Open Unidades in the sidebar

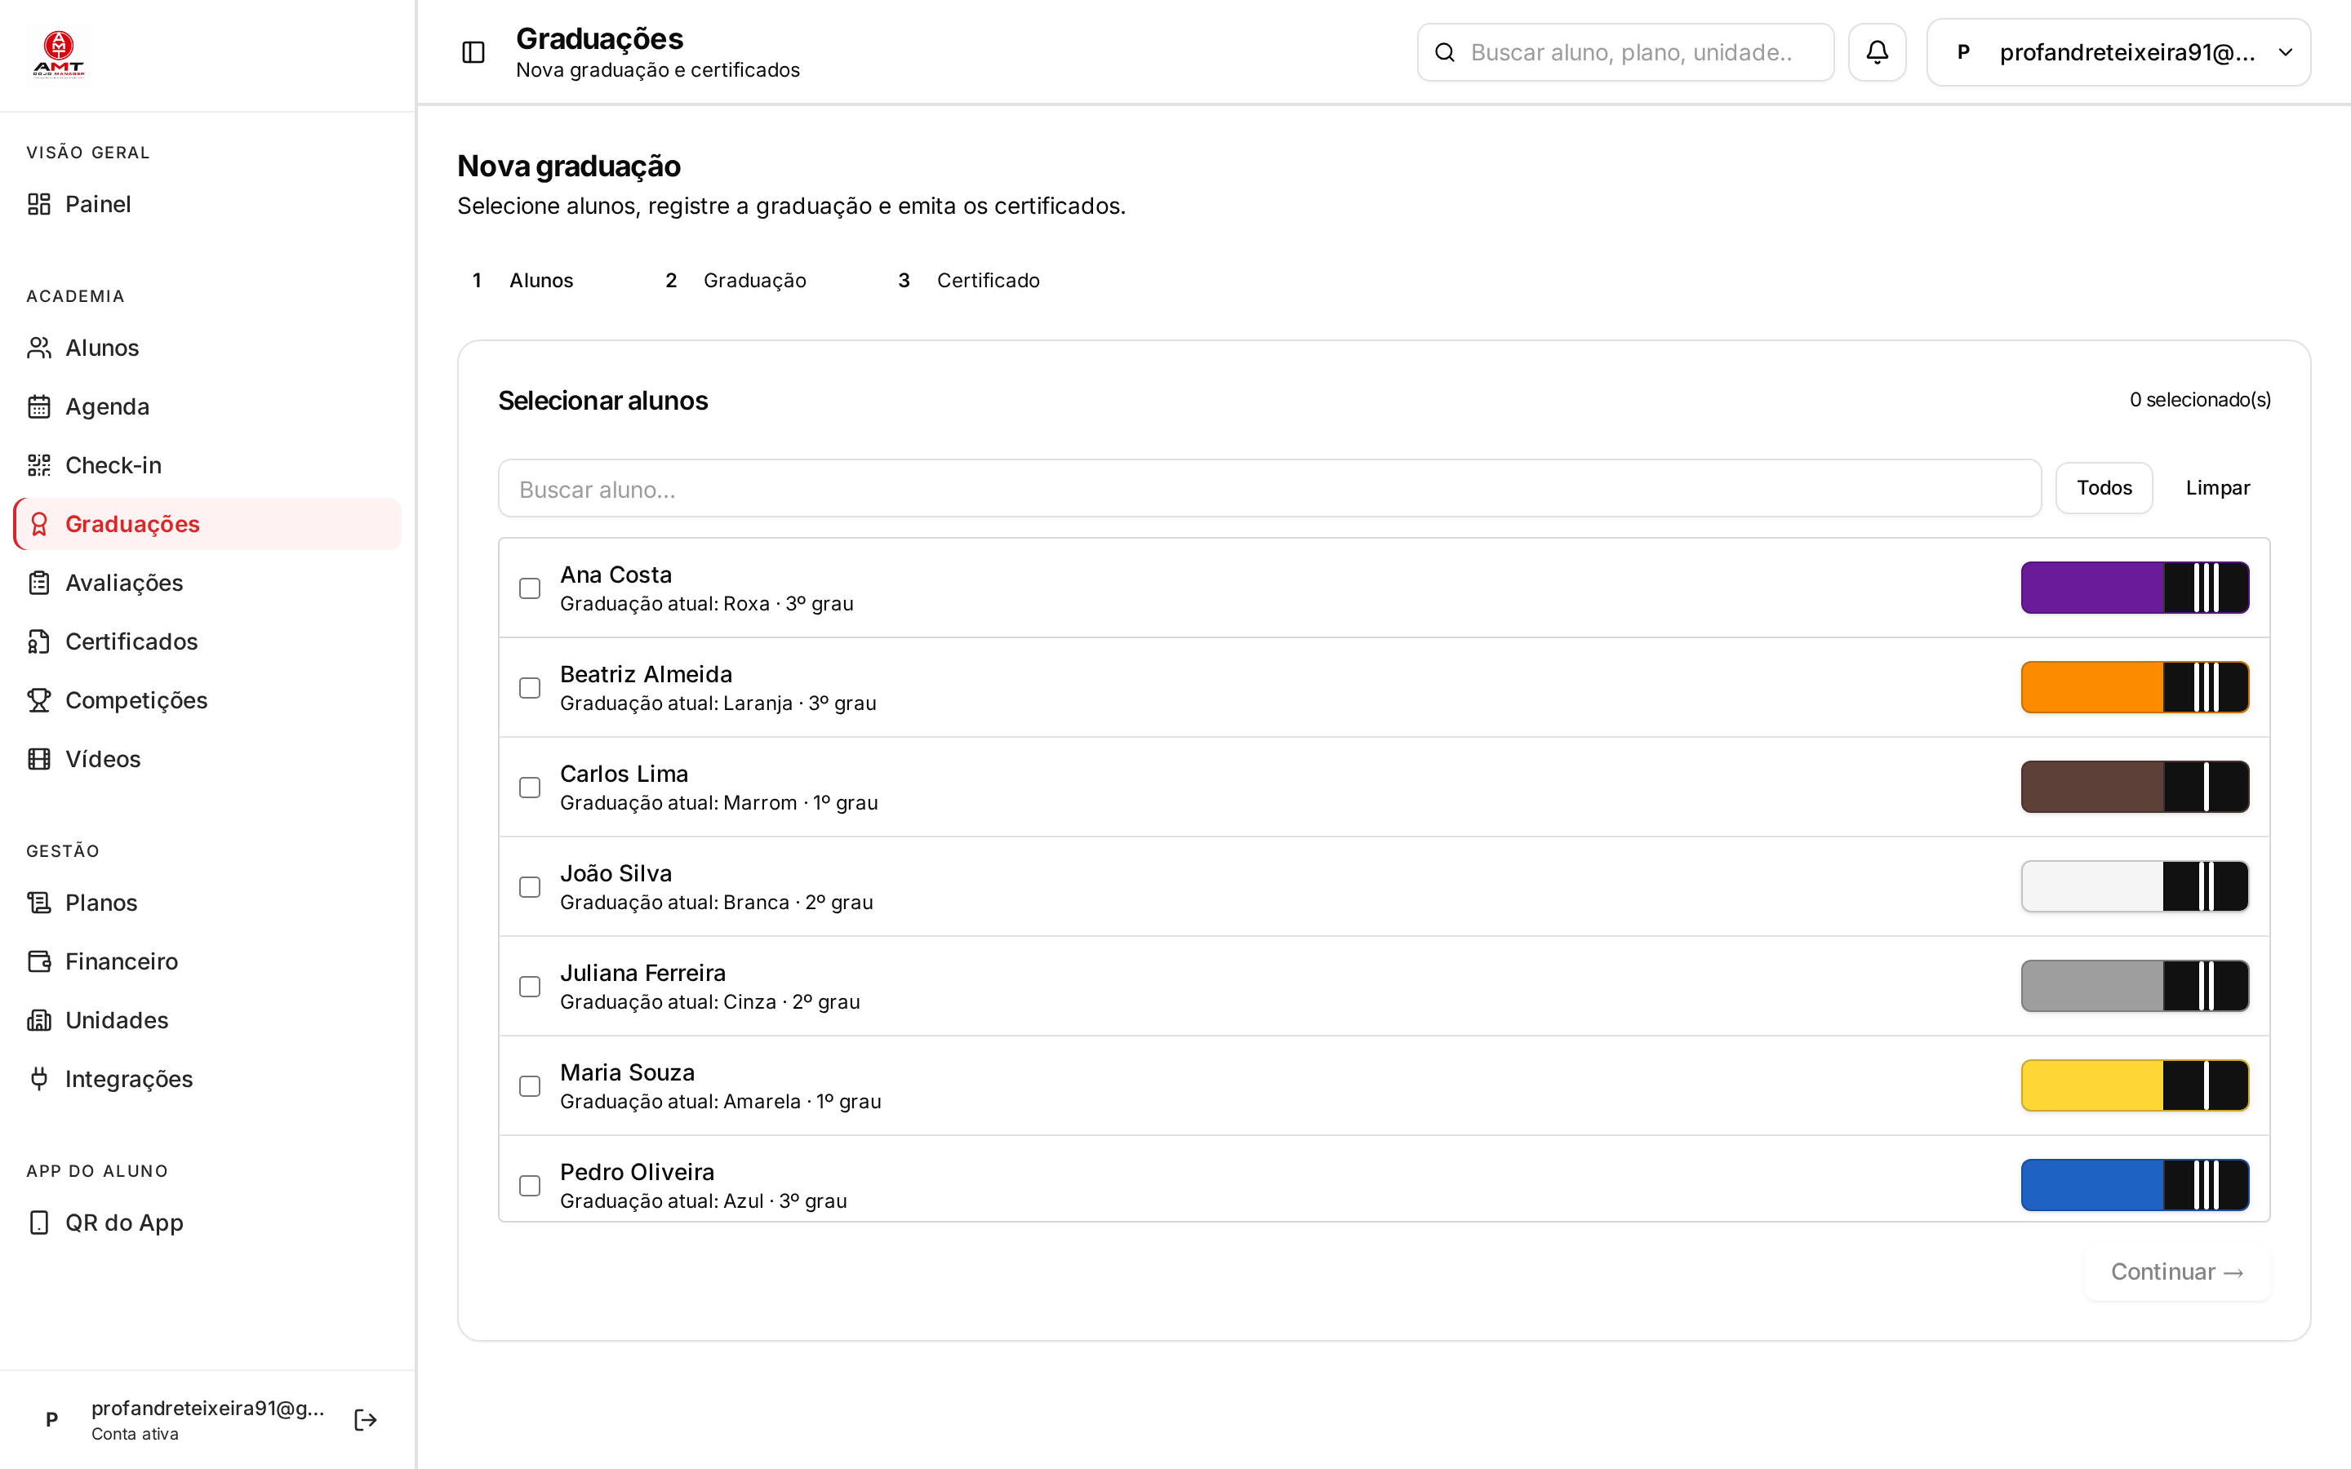pos(207,1020)
